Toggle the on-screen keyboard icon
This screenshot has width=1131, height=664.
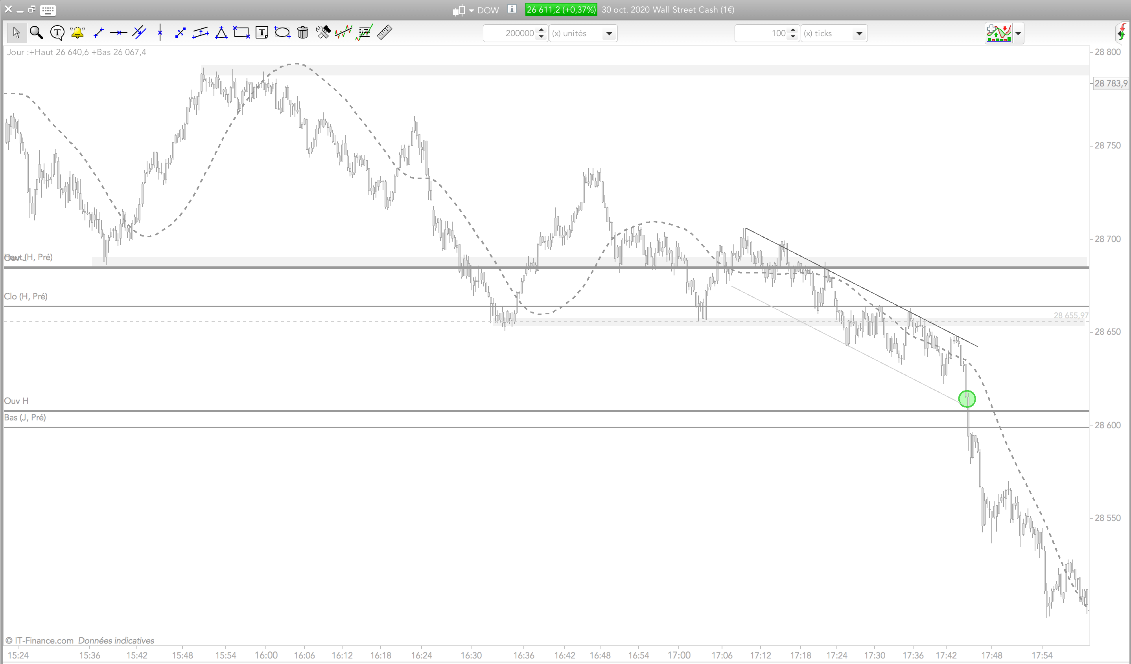pyautogui.click(x=48, y=10)
